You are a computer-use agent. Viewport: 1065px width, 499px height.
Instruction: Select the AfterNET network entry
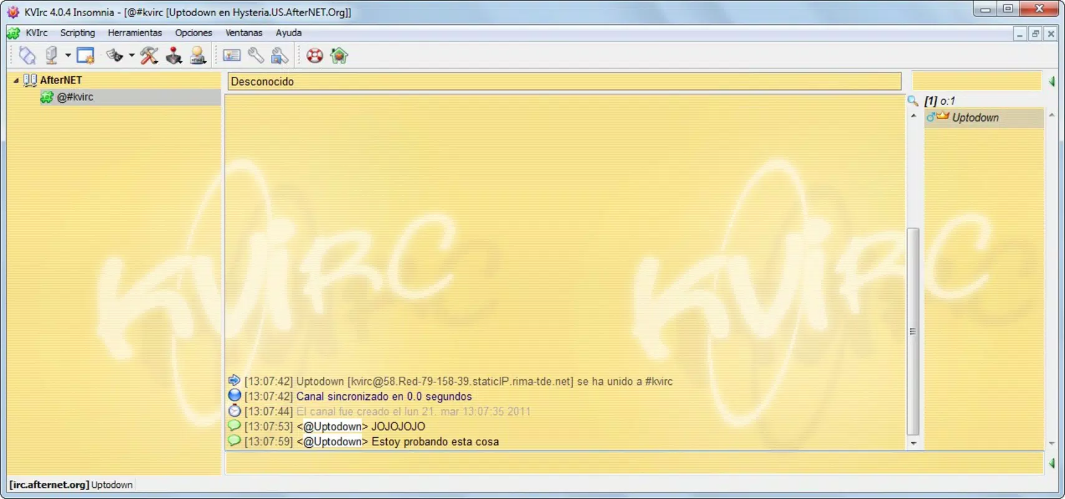pos(61,80)
